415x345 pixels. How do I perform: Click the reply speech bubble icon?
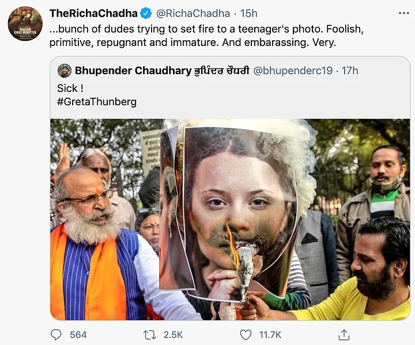click(56, 335)
